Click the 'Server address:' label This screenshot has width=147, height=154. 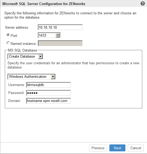click(17, 28)
